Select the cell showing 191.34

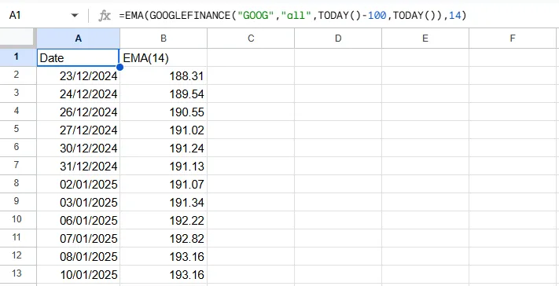[x=164, y=202]
